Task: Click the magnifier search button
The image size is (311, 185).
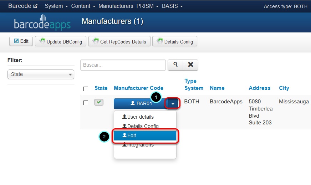Action: (175, 65)
